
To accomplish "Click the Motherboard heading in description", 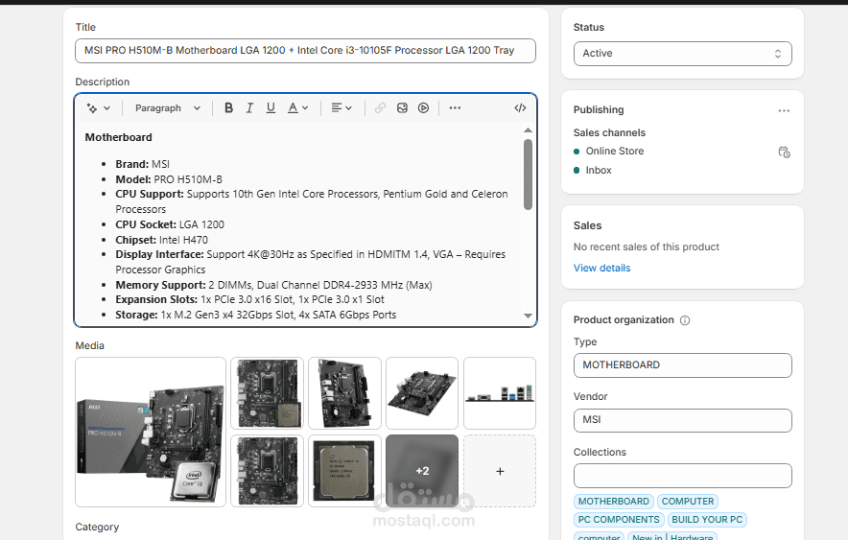I will click(118, 137).
